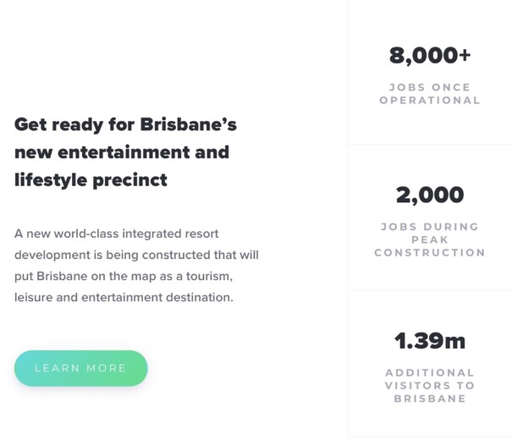
Task: Click the line "leisure and entertainment destination."
Action: point(124,298)
